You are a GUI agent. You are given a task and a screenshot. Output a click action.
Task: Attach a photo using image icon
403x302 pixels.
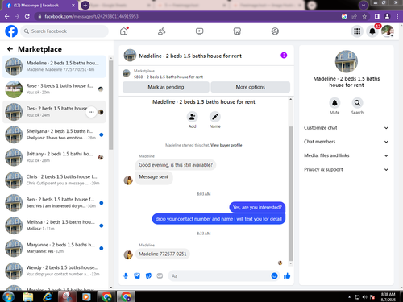(137, 276)
